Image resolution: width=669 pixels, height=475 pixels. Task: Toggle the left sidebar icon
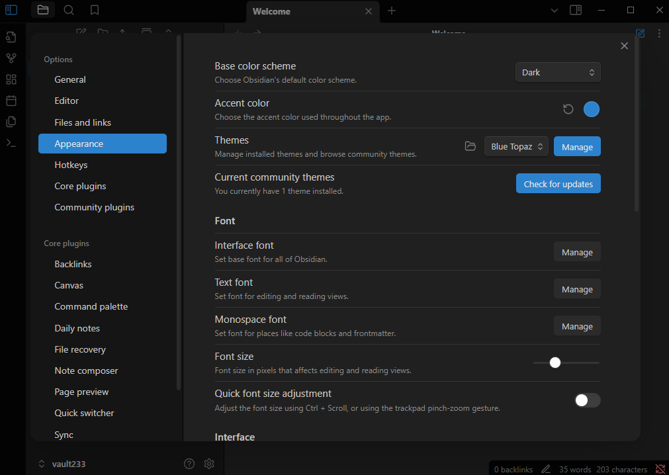click(11, 10)
